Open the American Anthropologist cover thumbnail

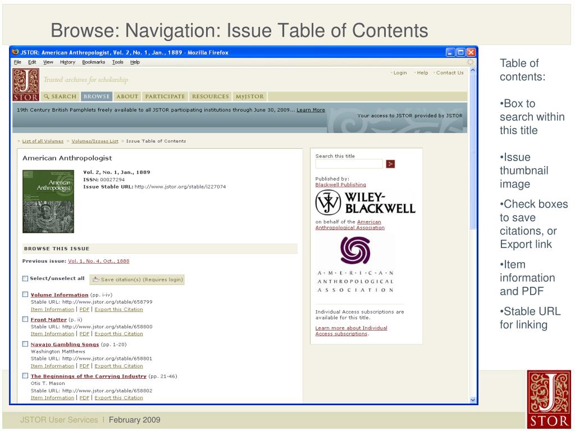pos(48,201)
